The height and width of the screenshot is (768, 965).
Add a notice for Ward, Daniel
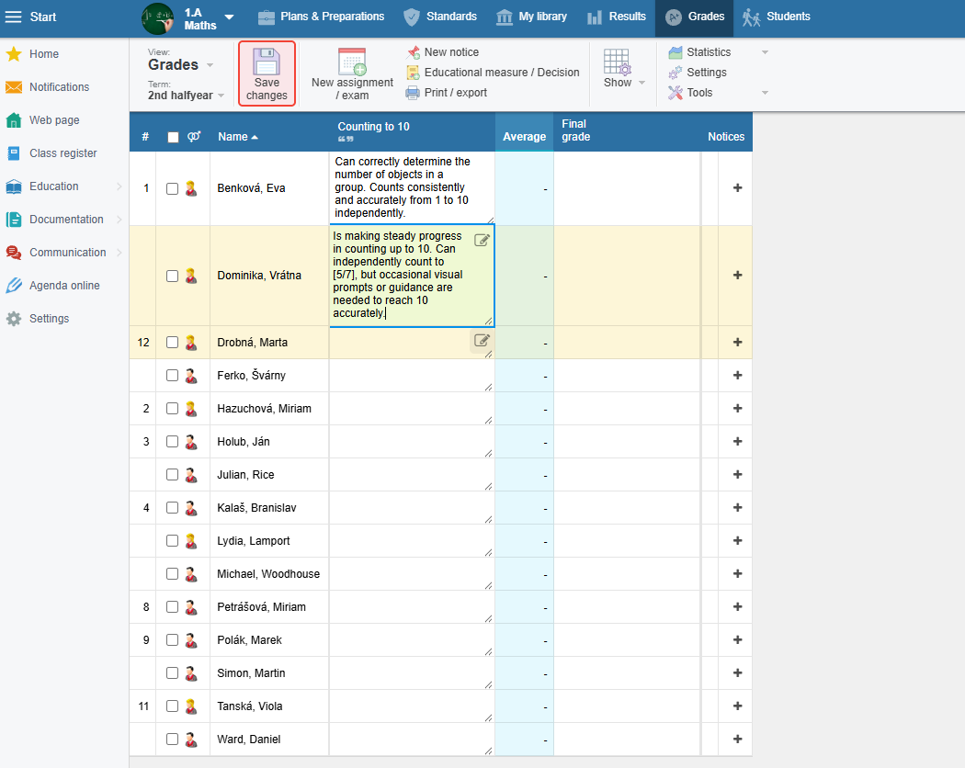pyautogui.click(x=738, y=740)
